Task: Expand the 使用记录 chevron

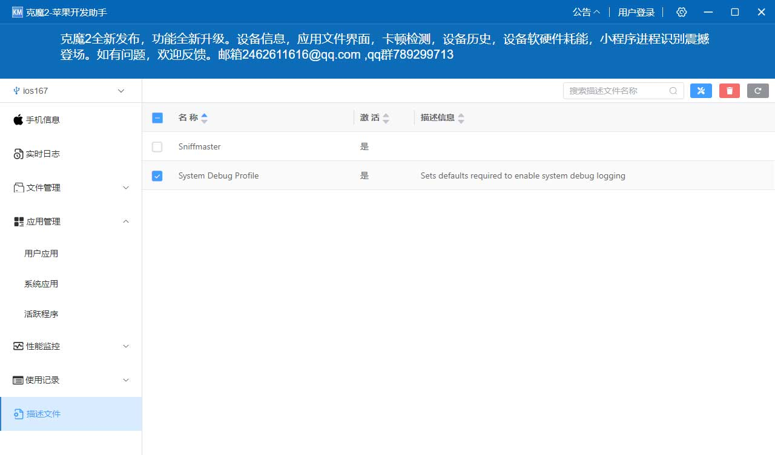Action: click(126, 380)
